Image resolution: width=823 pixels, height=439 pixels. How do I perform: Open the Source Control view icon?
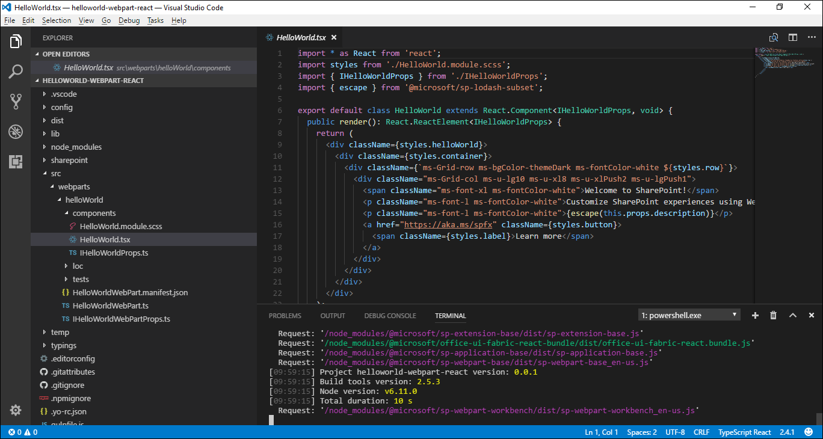pos(16,102)
